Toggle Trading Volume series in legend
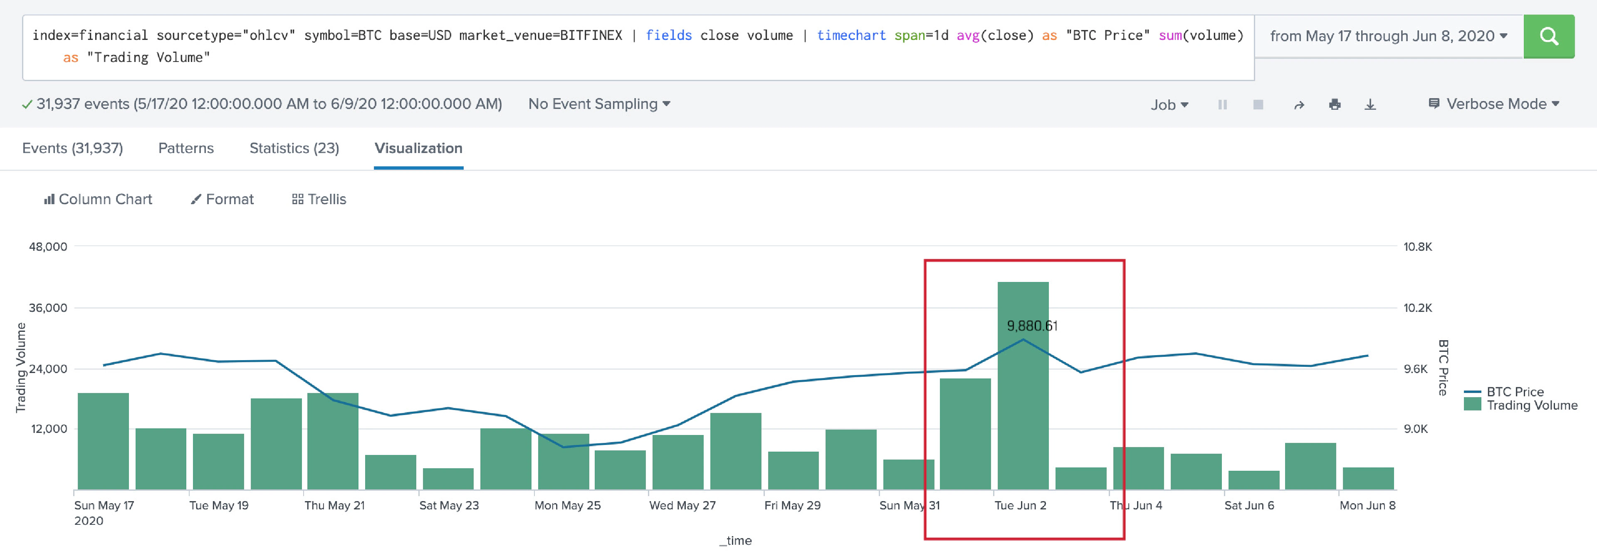 1520,405
